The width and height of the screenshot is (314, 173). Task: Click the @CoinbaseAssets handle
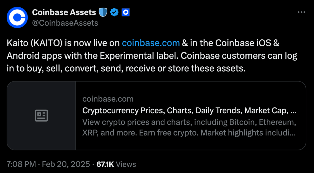click(66, 23)
